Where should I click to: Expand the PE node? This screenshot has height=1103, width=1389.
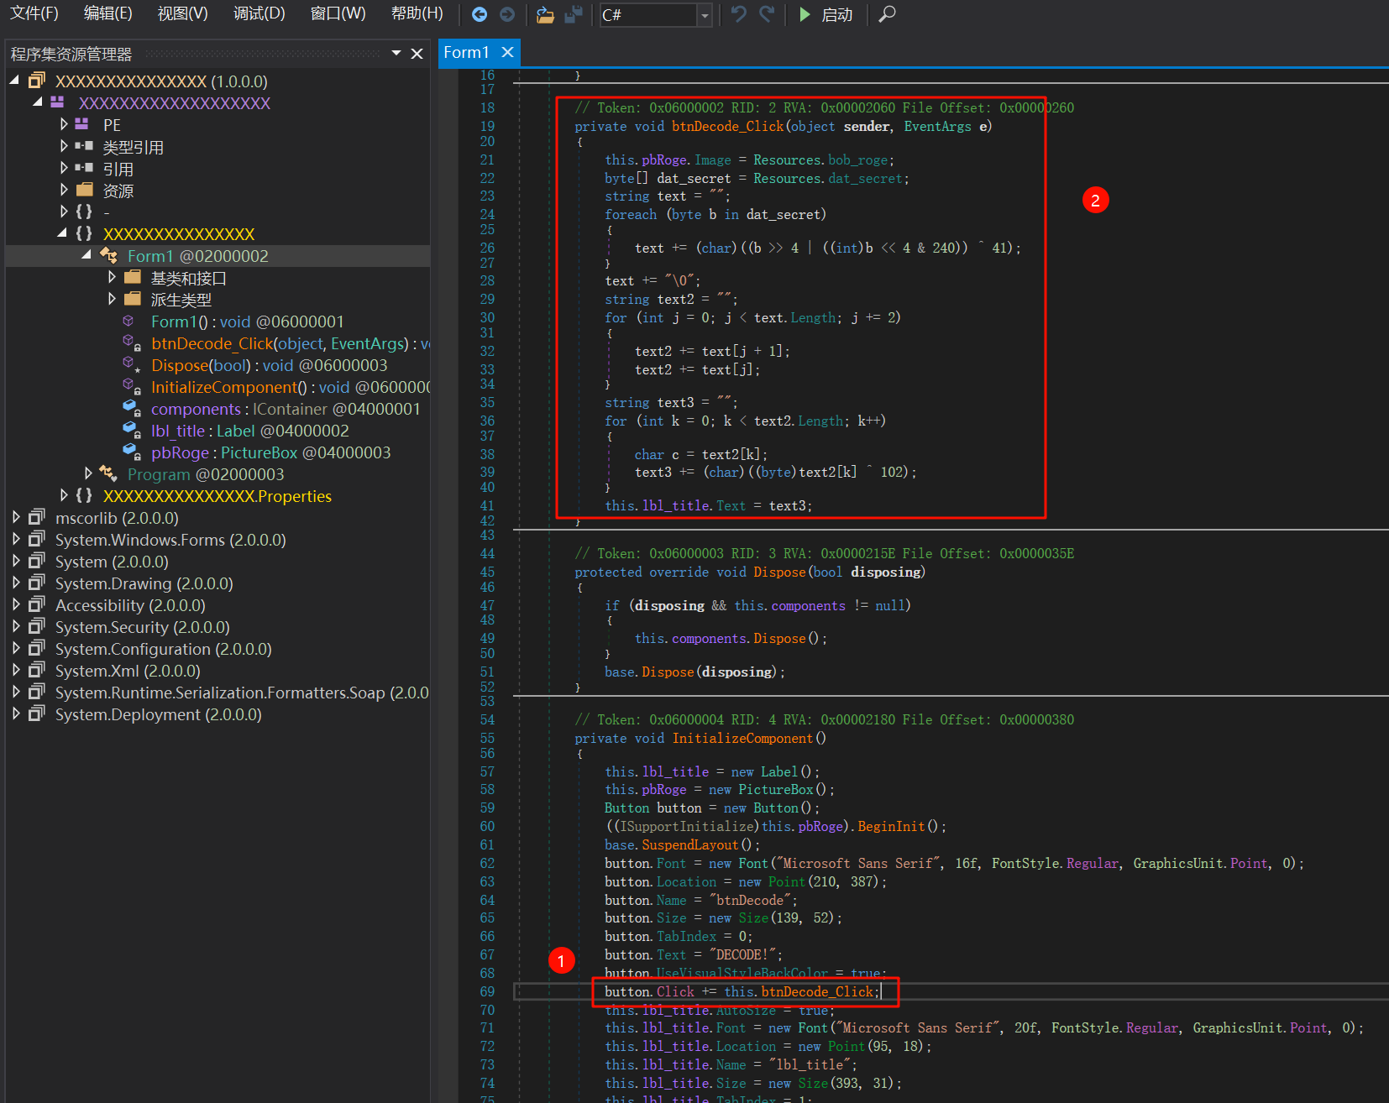(64, 123)
